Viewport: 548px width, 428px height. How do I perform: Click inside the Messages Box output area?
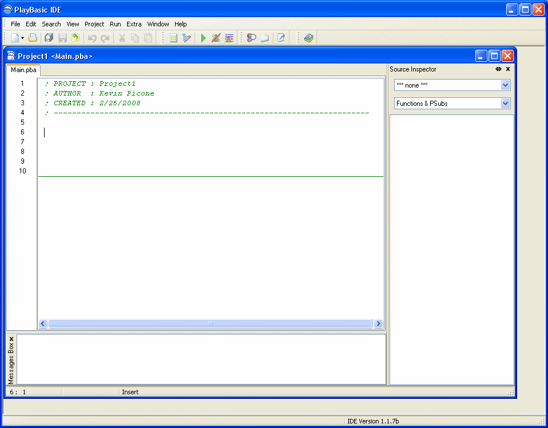click(201, 359)
